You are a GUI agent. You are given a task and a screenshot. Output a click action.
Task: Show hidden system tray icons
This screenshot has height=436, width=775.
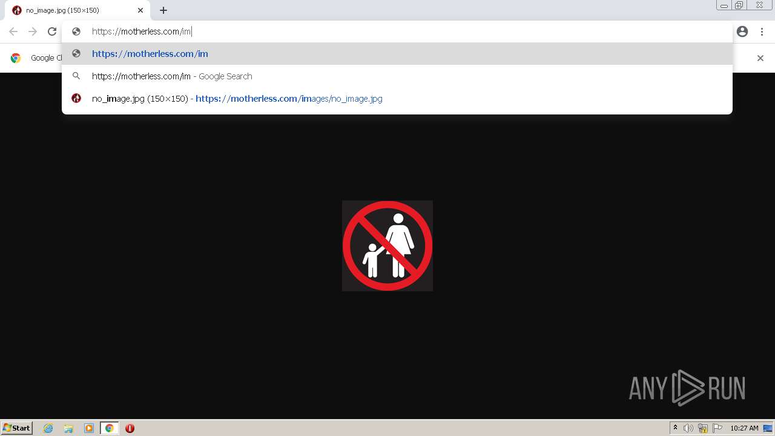tap(675, 428)
